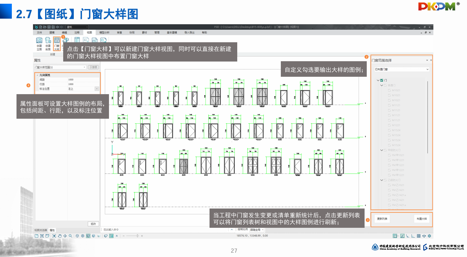Click the save icon in the title bar

[49, 27]
